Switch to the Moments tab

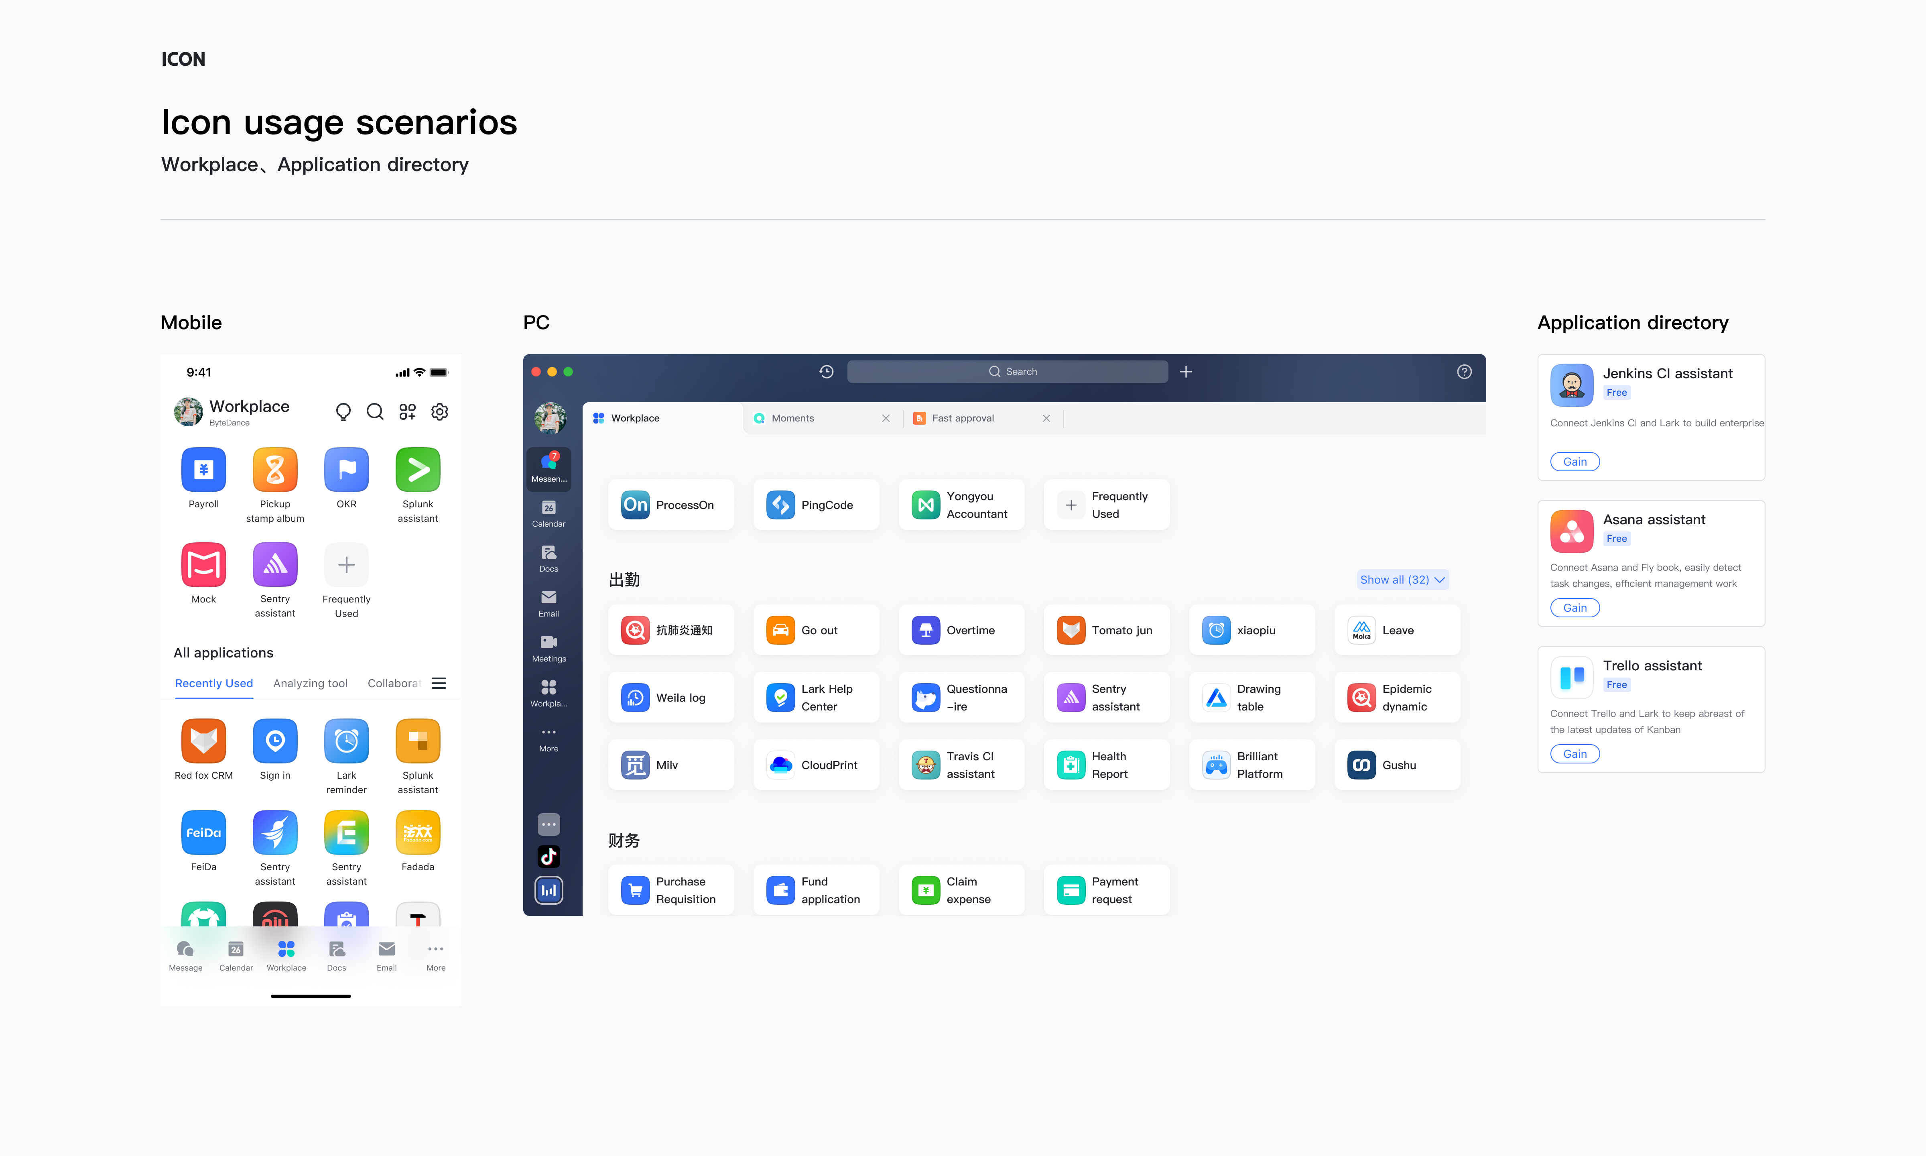792,417
